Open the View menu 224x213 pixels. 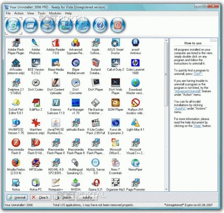pyautogui.click(x=31, y=13)
